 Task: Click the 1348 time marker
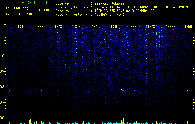click(x=151, y=27)
